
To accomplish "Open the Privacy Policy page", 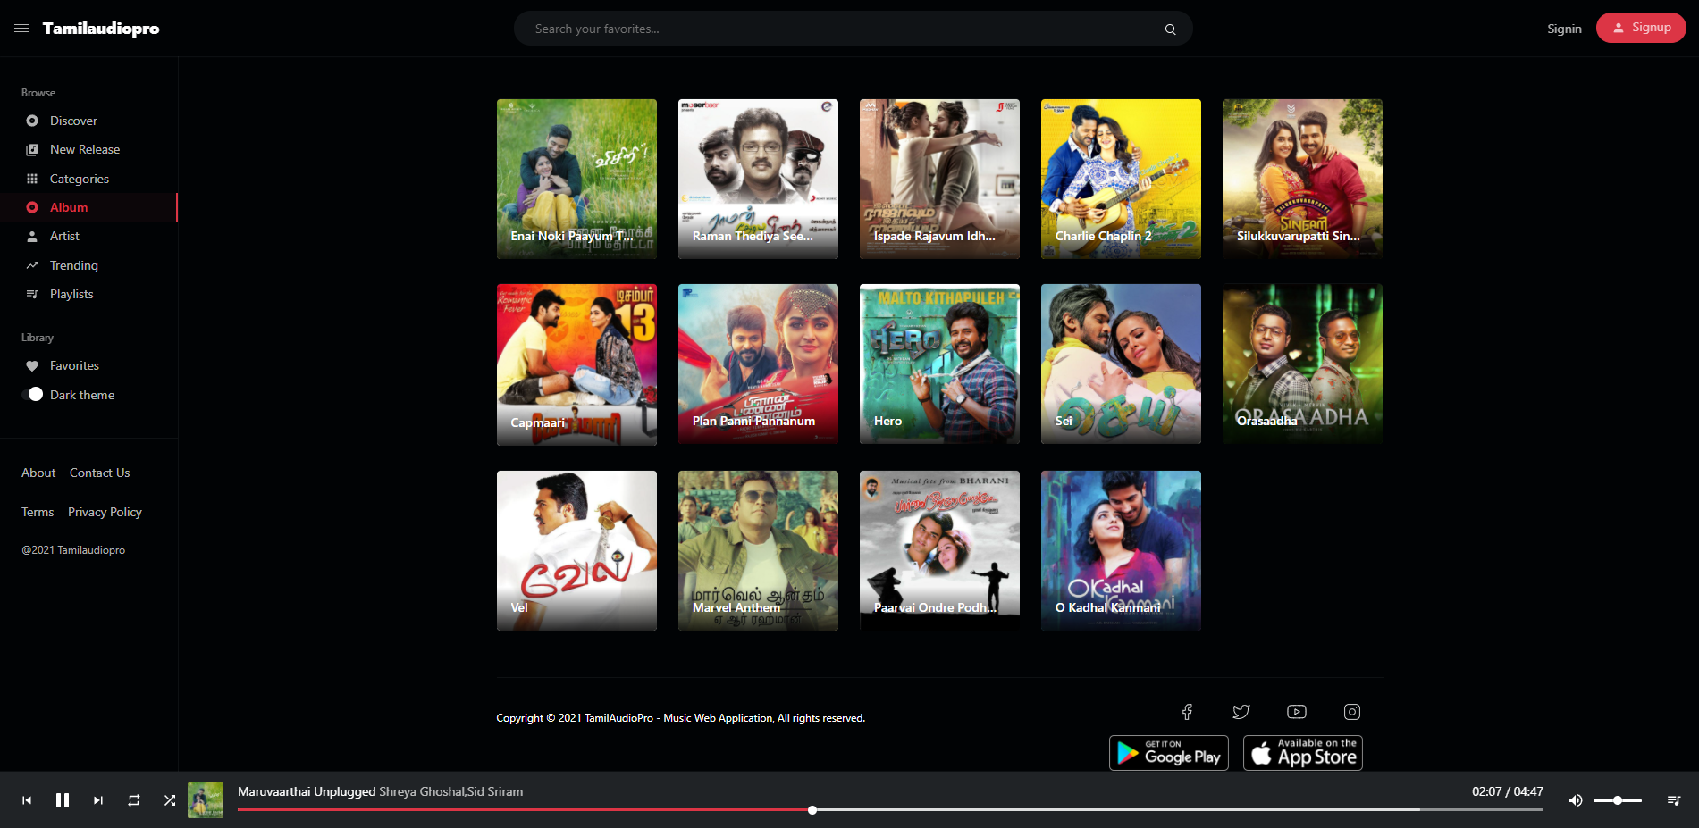I will click(105, 512).
